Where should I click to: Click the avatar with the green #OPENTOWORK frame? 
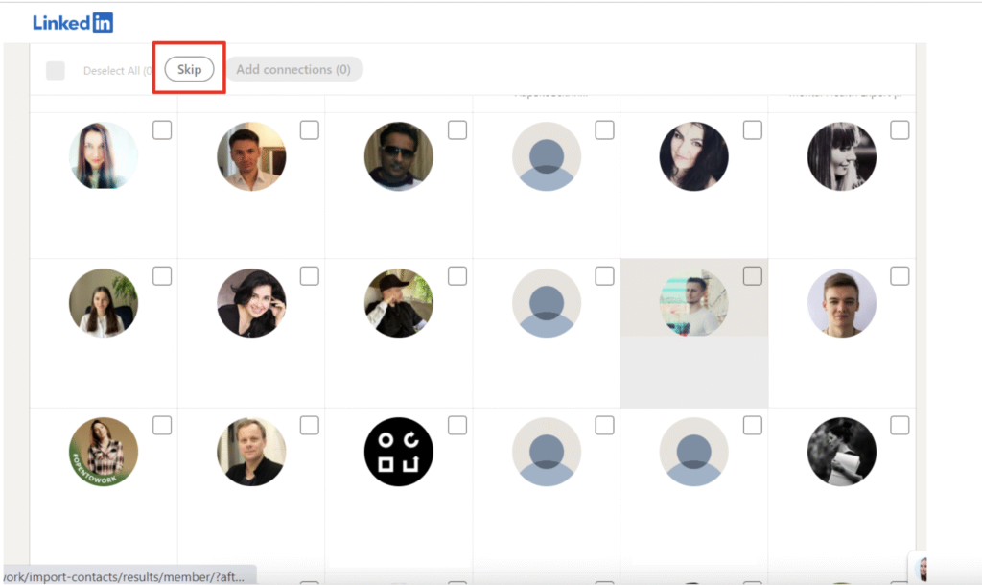tap(104, 452)
